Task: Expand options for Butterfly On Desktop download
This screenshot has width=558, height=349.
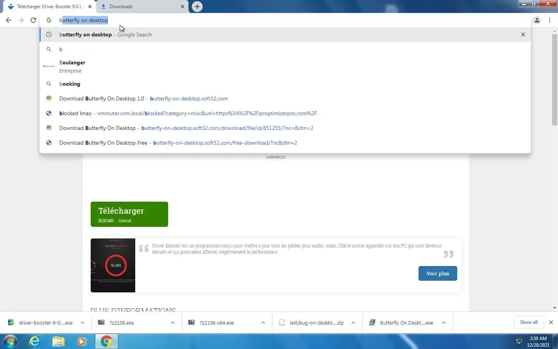Action: (444, 323)
